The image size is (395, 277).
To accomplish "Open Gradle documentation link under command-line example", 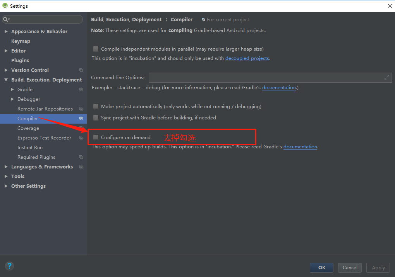I will pos(279,88).
